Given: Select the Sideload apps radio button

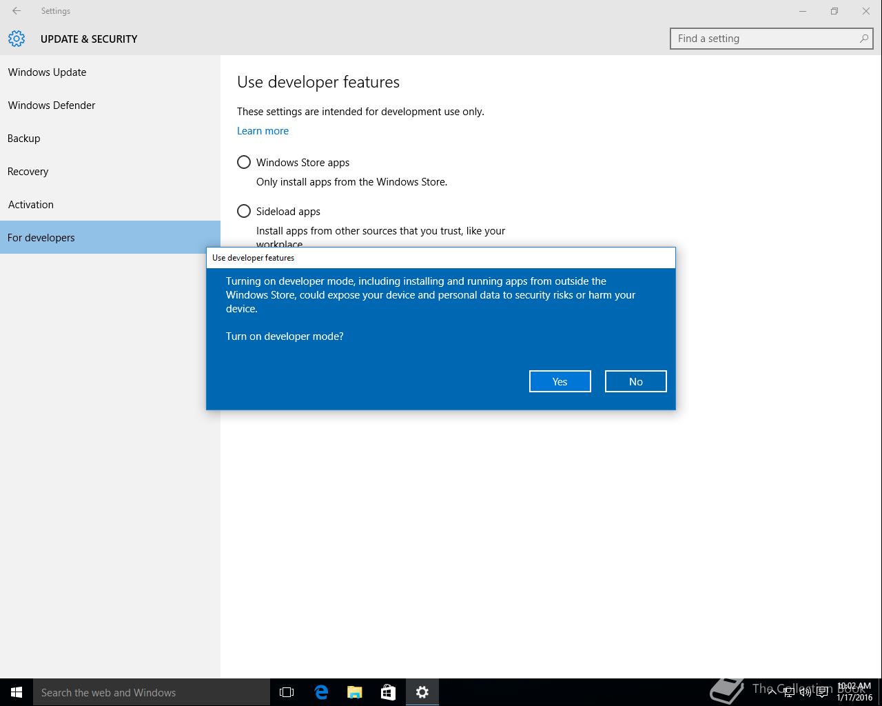Looking at the screenshot, I should pyautogui.click(x=244, y=211).
